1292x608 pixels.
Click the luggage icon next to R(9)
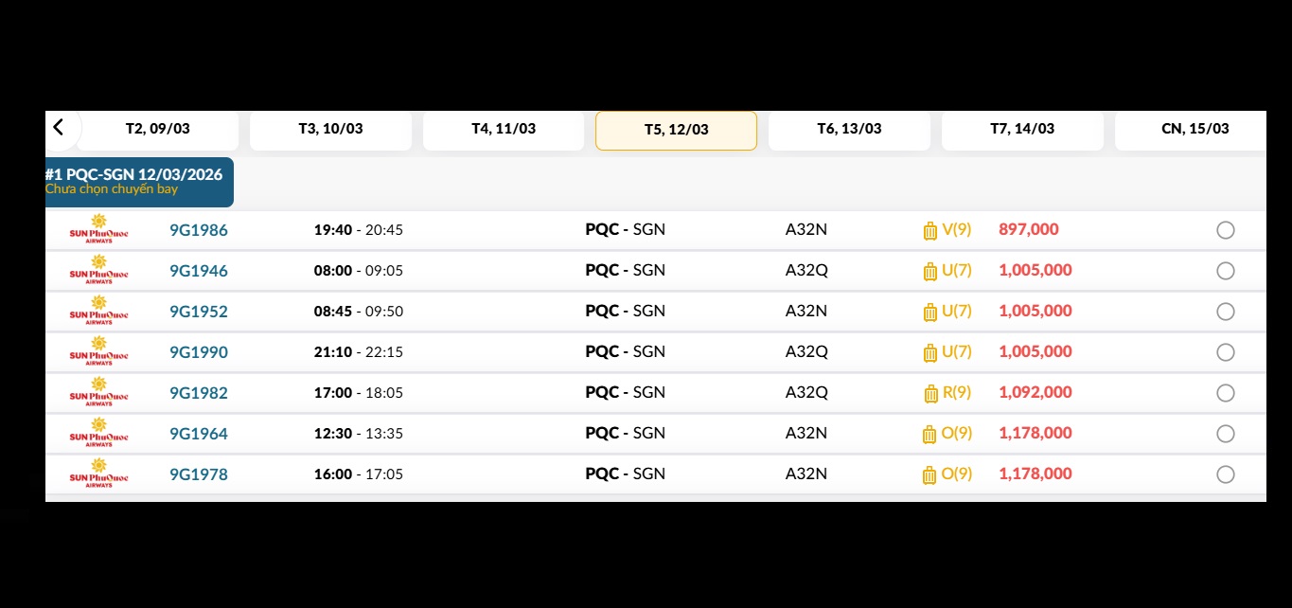[x=929, y=393]
